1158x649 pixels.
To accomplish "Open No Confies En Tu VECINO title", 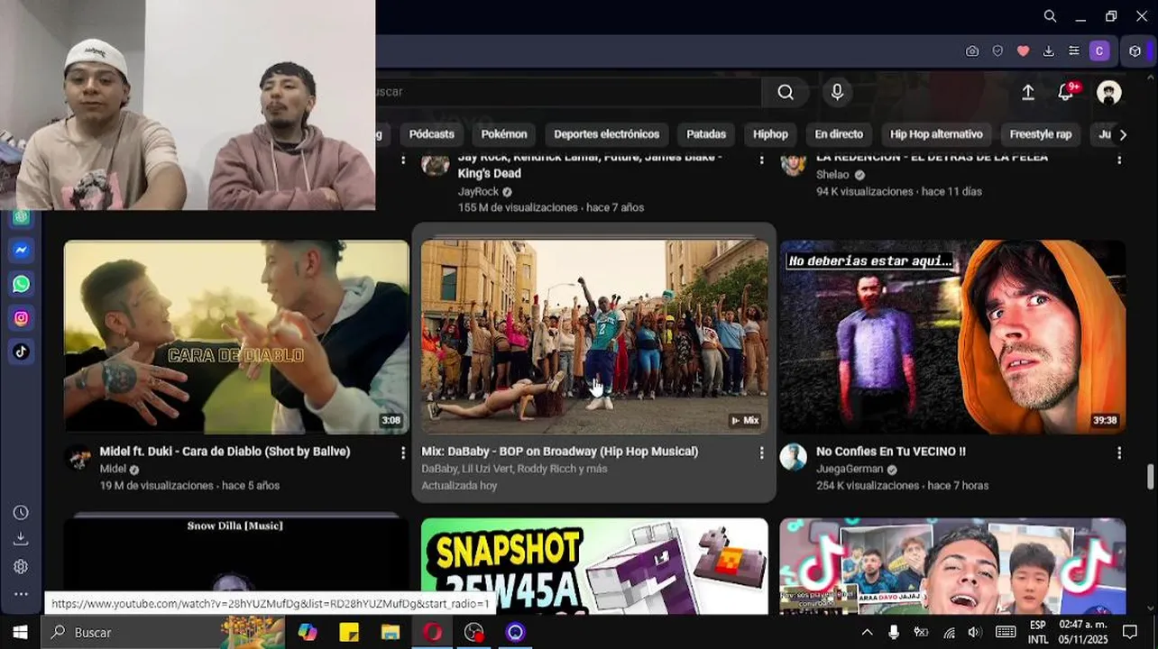I will pos(891,451).
